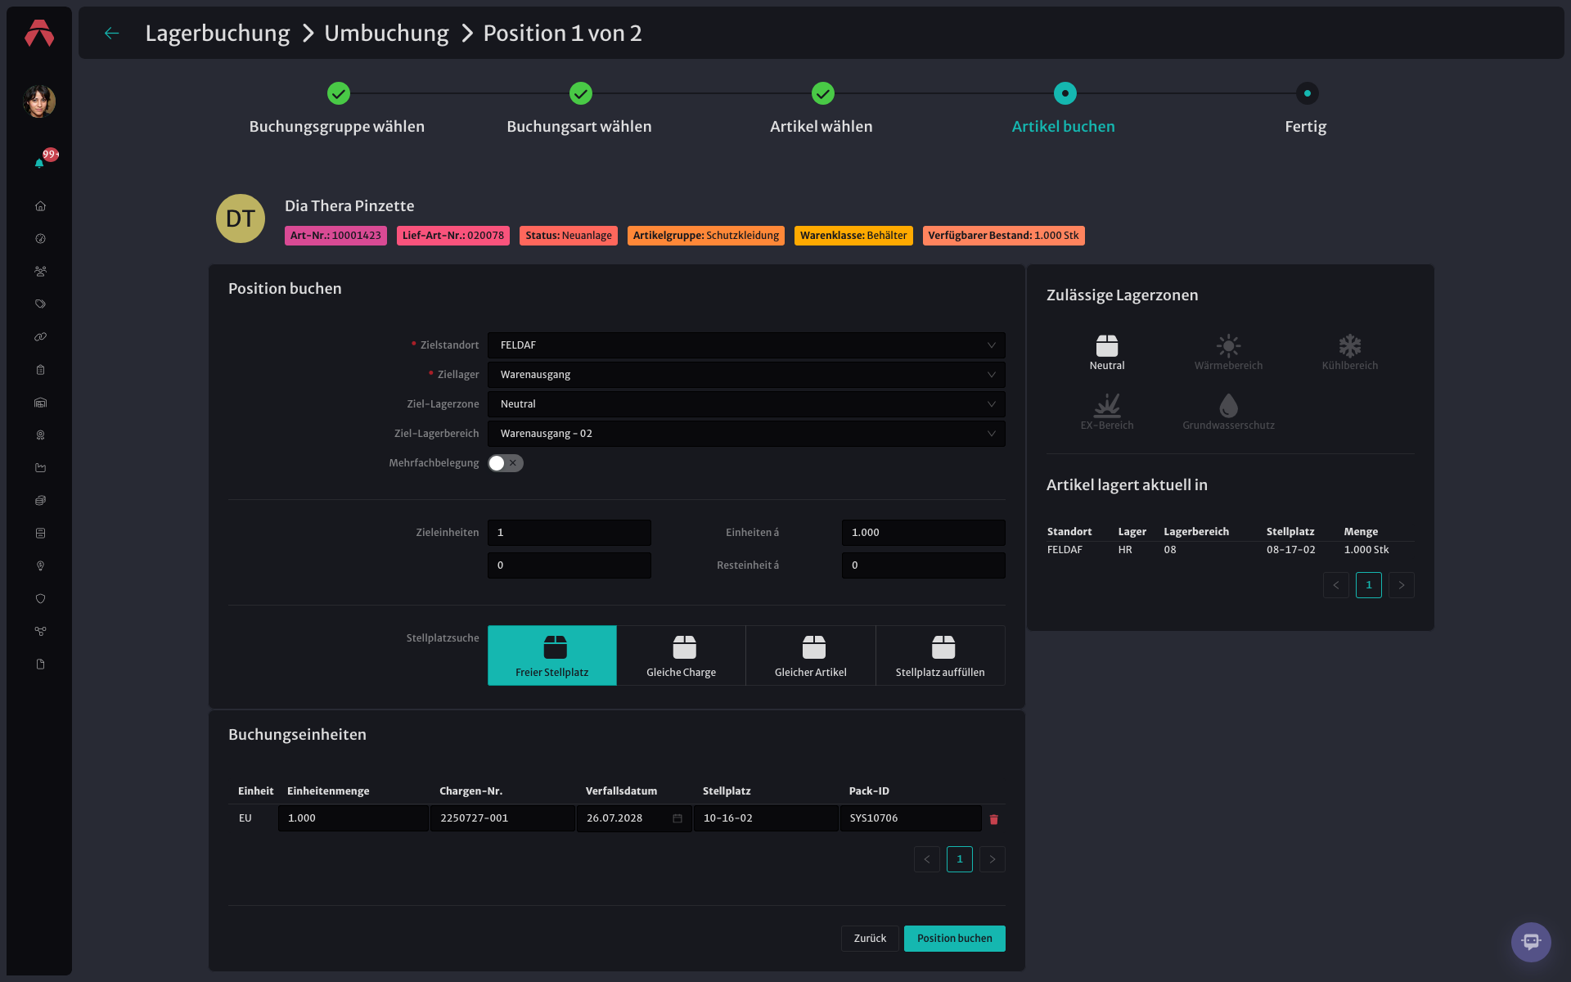Screen dimensions: 1571x982
Task: Open the Ziel-Lagerbereich dropdown
Action: click(746, 434)
